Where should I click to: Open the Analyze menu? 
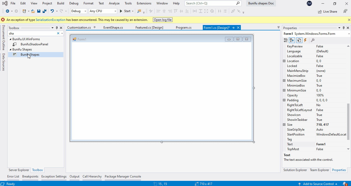pyautogui.click(x=114, y=3)
